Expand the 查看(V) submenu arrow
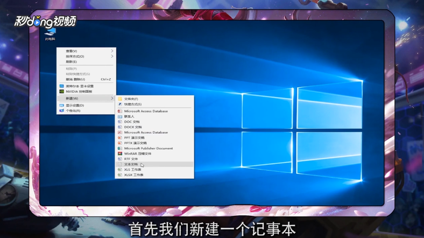 point(112,51)
